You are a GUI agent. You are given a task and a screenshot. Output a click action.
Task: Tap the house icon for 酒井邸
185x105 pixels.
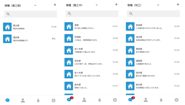click(x=7, y=39)
